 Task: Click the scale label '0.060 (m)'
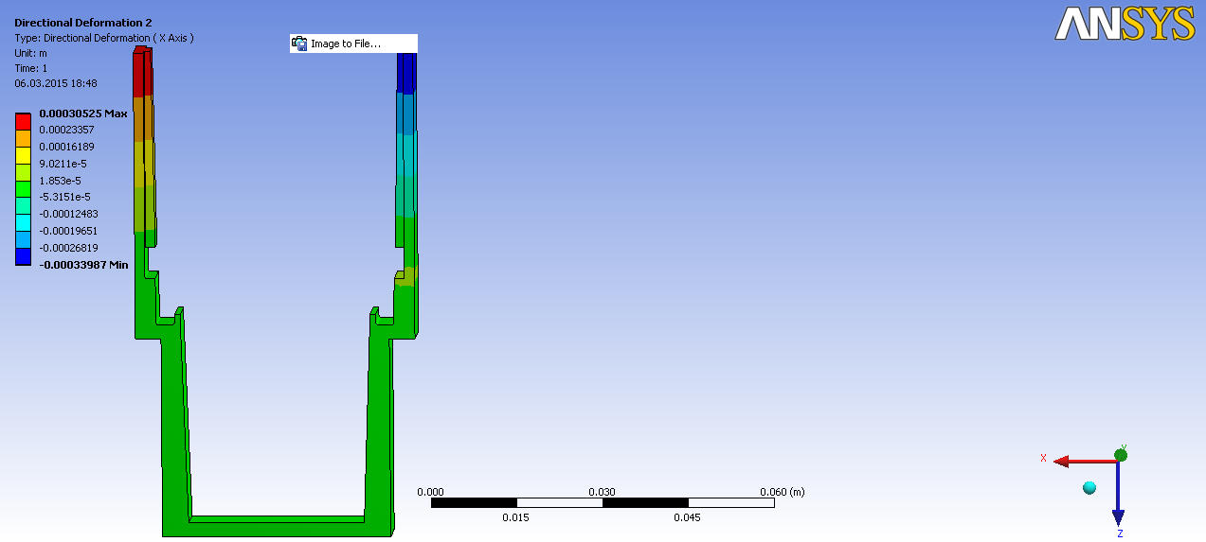pyautogui.click(x=783, y=492)
